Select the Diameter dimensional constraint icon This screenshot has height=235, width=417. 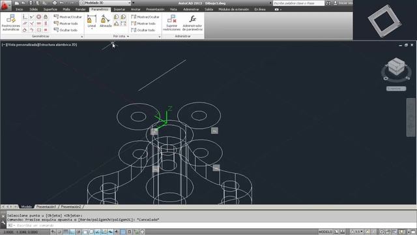[x=123, y=17]
